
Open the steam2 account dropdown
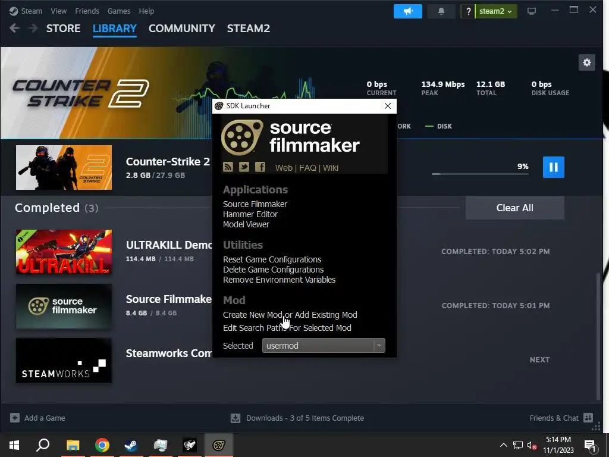click(496, 11)
